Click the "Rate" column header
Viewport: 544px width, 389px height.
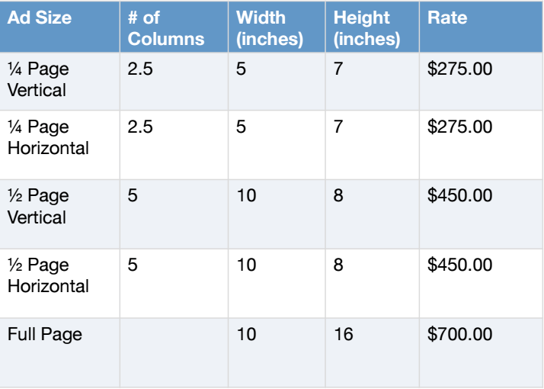coord(448,18)
